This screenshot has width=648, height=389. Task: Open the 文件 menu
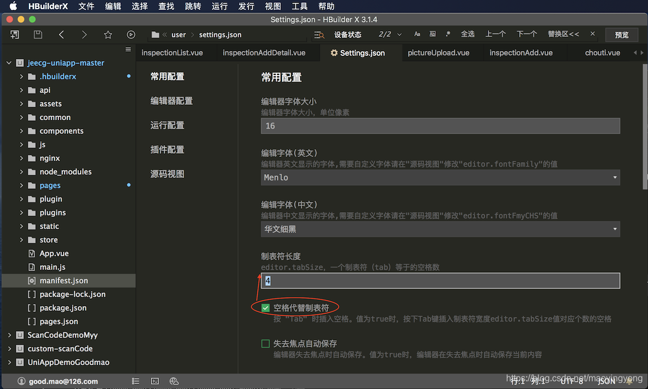[x=86, y=6]
